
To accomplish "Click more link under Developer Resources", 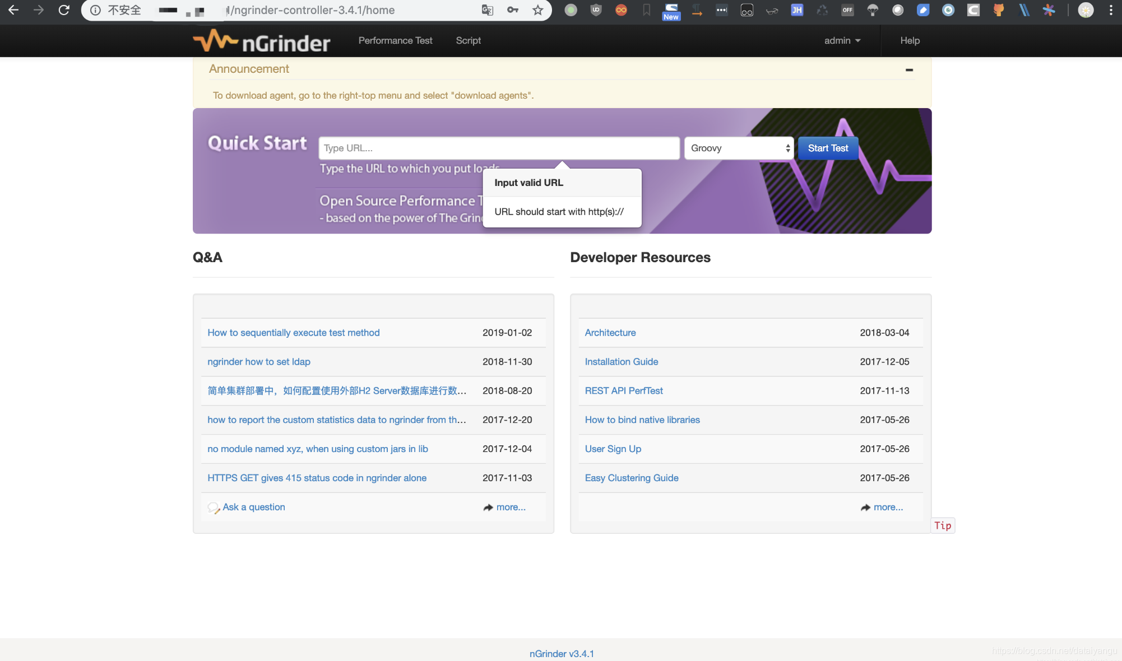I will click(888, 507).
